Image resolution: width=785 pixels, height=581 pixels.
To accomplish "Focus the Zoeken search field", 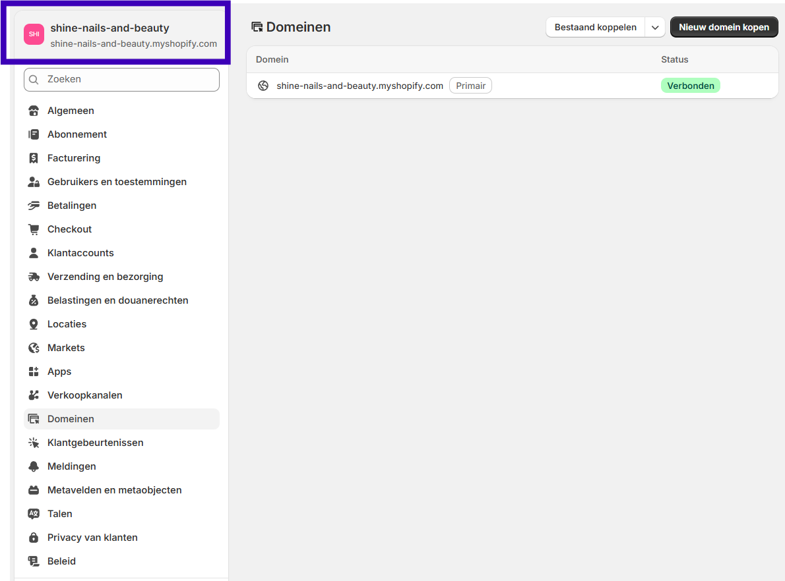I will (x=122, y=80).
